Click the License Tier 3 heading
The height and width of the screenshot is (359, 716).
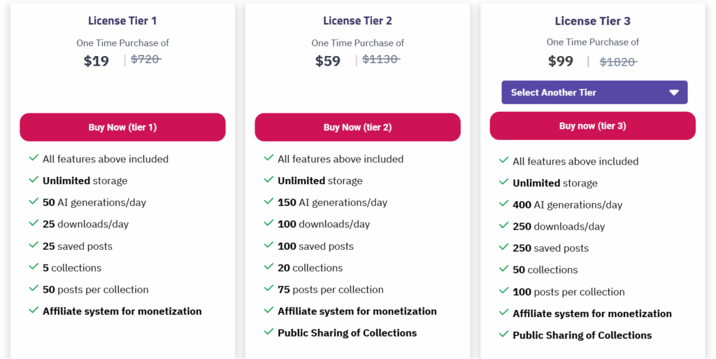click(593, 21)
